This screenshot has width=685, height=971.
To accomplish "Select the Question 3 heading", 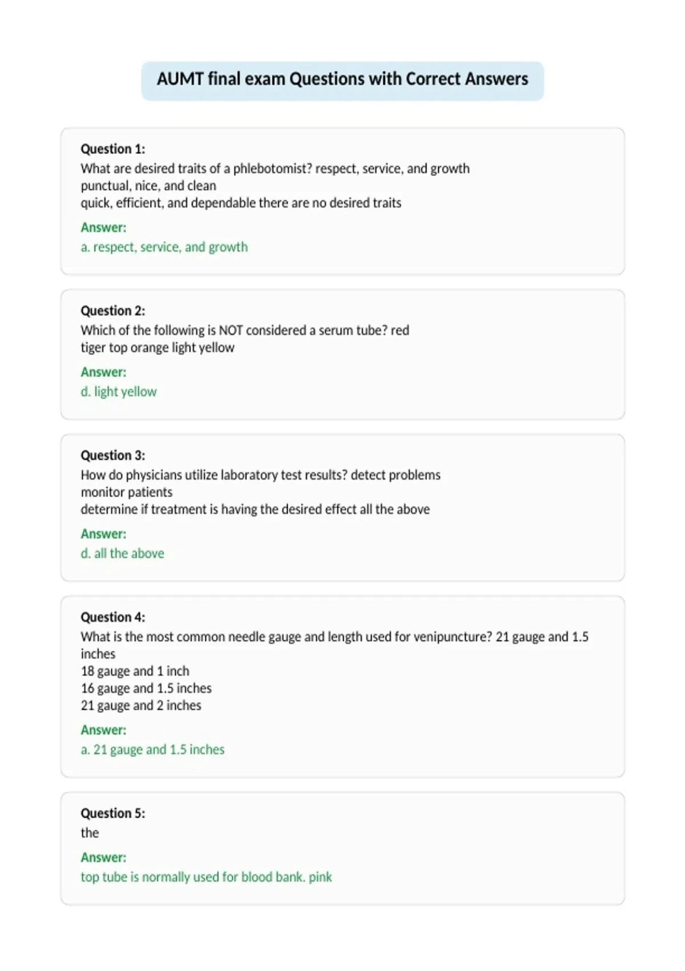I will click(112, 455).
